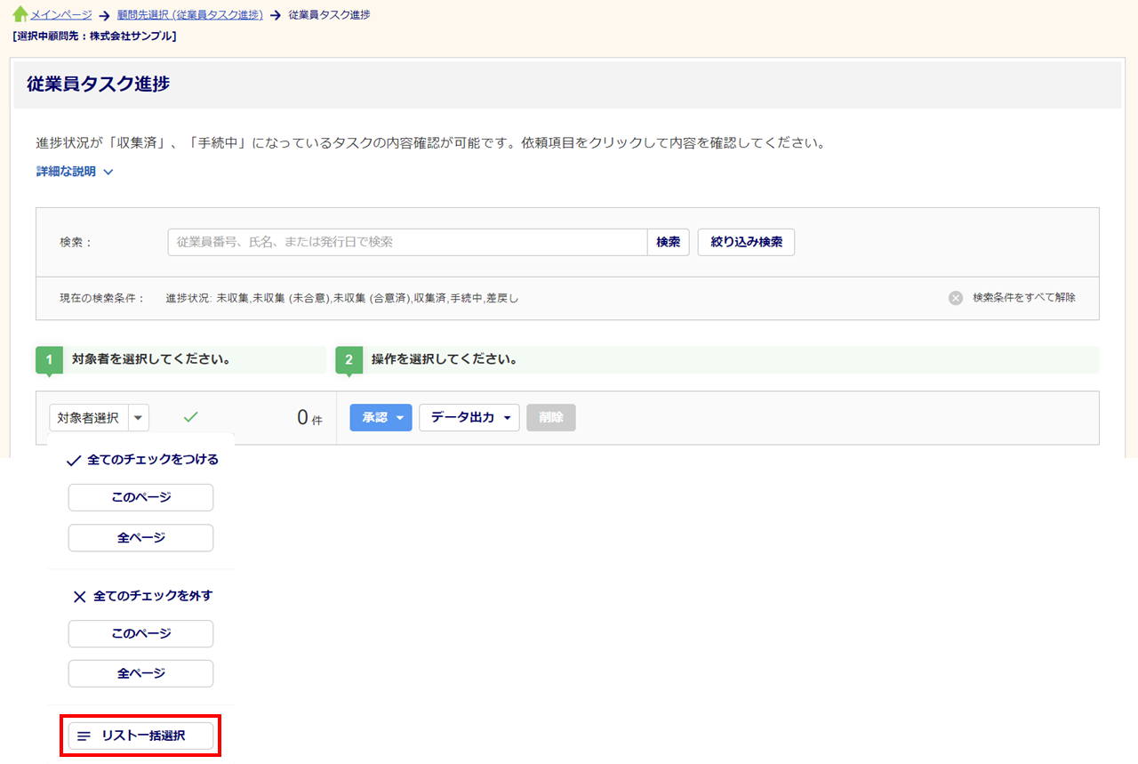Focus the employee number search field
Screen dimensions: 1138x764
tap(407, 242)
